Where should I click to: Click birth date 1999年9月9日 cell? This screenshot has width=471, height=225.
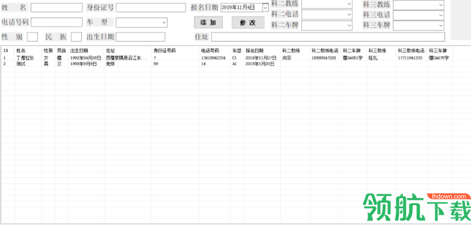coord(84,64)
